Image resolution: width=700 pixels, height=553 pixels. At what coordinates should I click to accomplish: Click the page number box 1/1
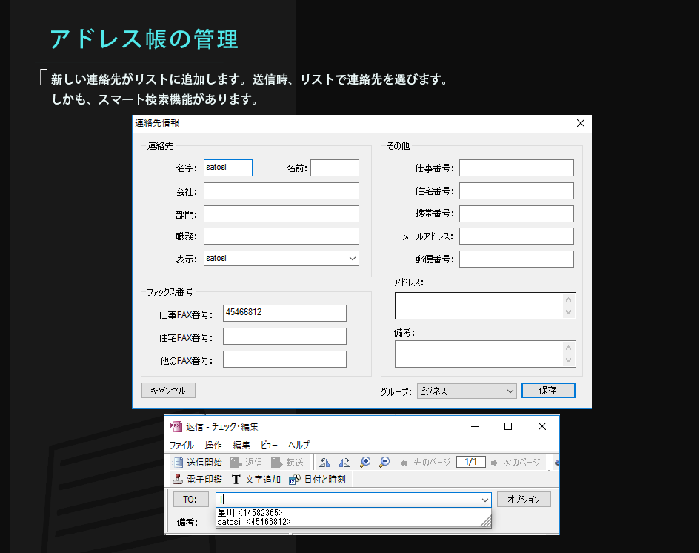[x=471, y=462]
